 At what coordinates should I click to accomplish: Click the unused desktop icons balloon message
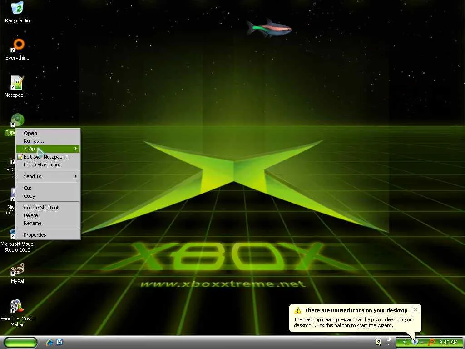[355, 318]
